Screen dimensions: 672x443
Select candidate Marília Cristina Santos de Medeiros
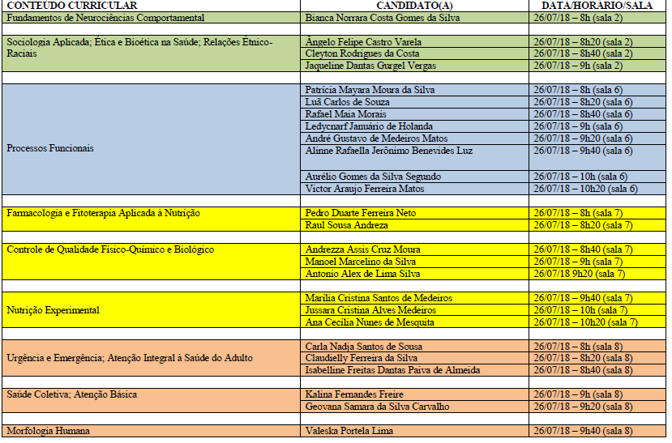(414, 298)
